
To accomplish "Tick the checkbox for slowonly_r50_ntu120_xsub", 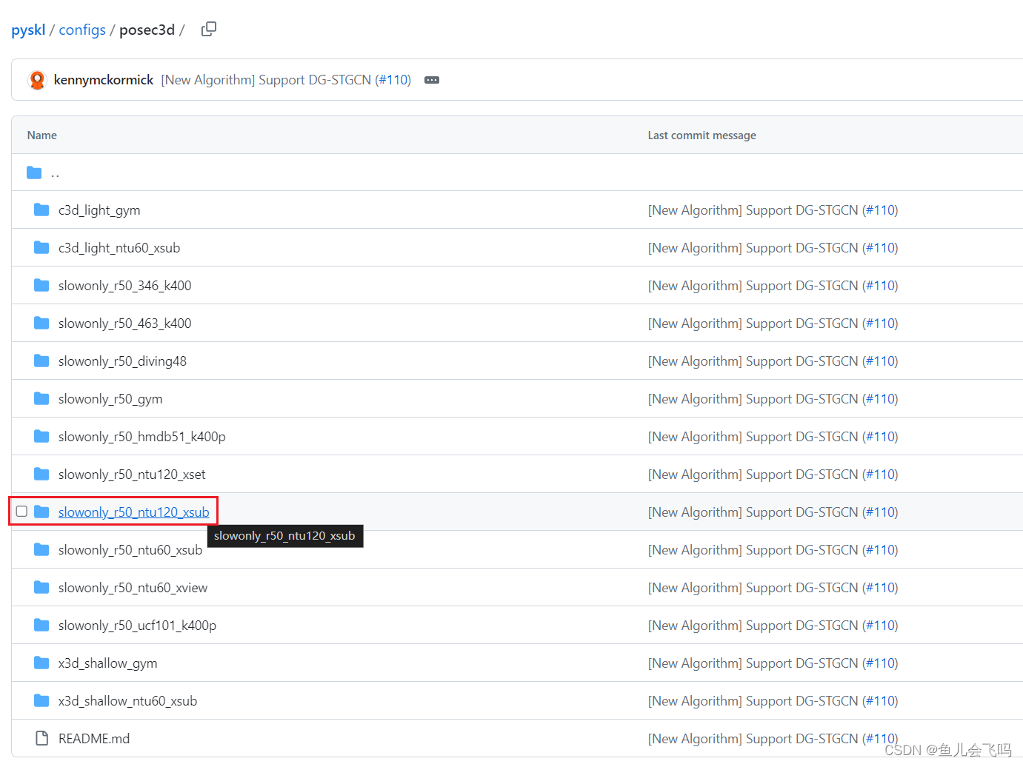I will pyautogui.click(x=21, y=512).
